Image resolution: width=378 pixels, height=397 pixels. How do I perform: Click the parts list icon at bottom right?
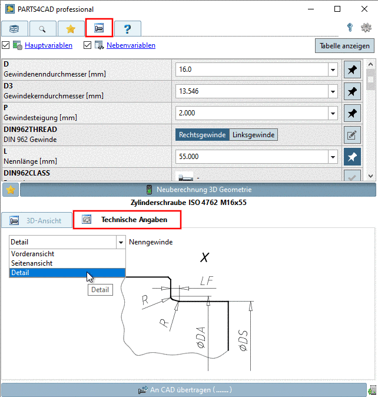(x=372, y=390)
